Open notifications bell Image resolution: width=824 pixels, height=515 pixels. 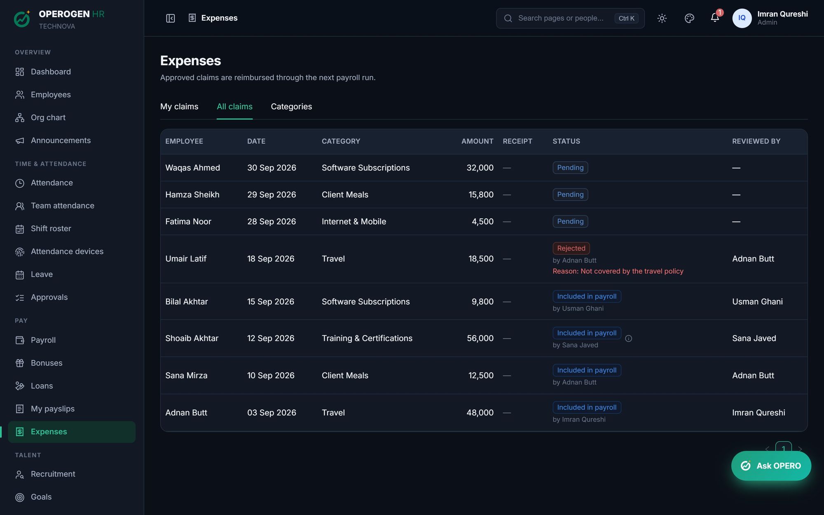(715, 18)
